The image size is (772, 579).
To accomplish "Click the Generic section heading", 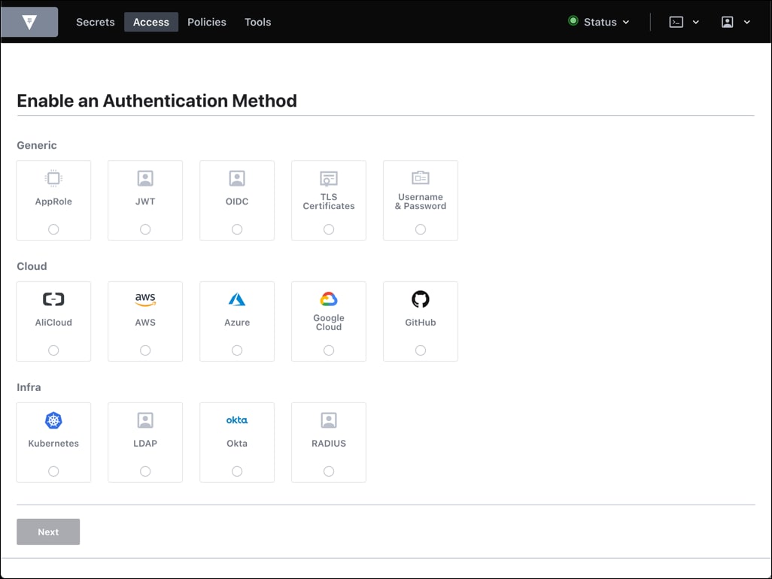I will (x=37, y=146).
